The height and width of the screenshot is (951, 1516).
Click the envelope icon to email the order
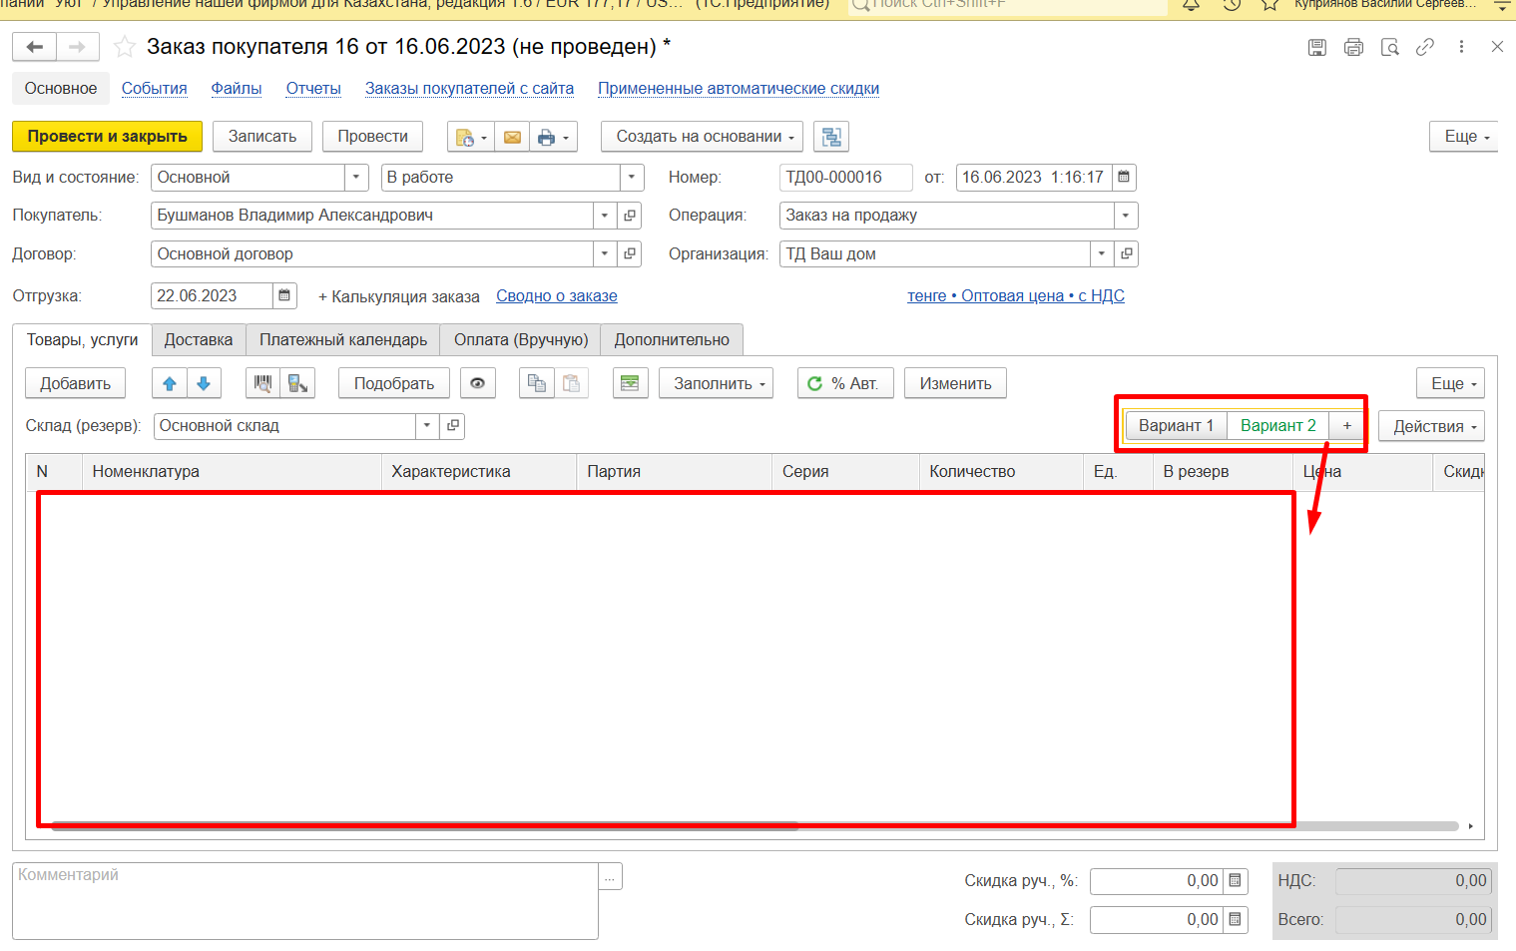tap(512, 138)
